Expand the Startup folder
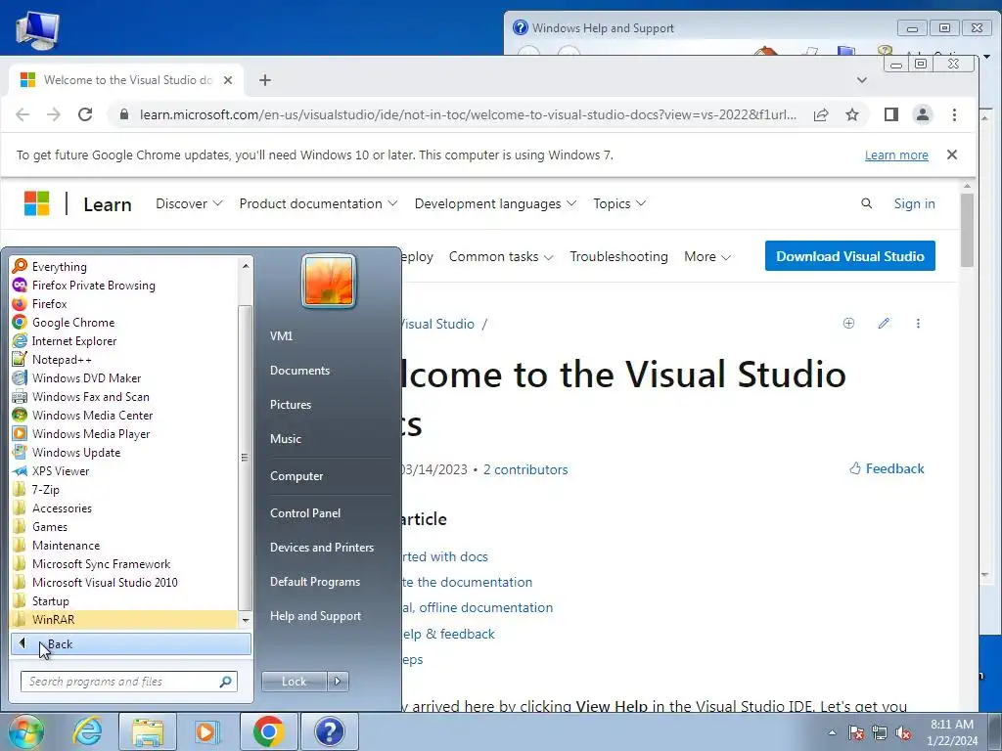Image resolution: width=1002 pixels, height=751 pixels. (124, 600)
